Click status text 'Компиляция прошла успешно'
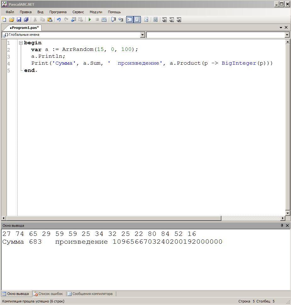The height and width of the screenshot is (305, 291). (26, 301)
